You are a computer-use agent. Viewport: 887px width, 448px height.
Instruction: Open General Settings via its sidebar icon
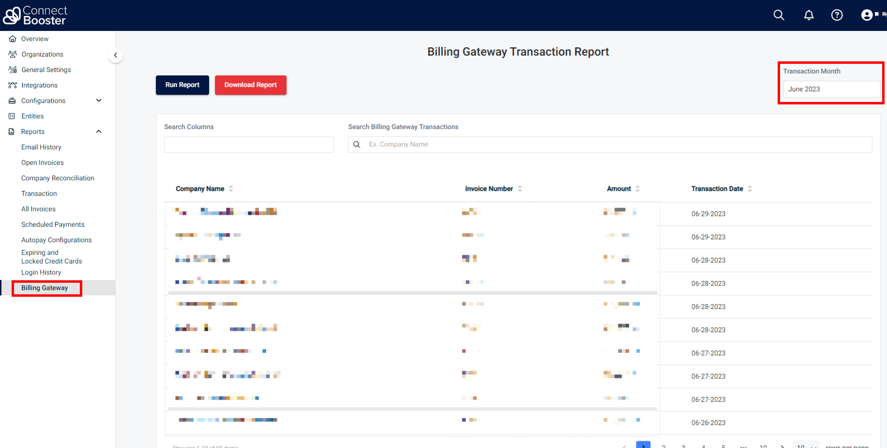[x=12, y=70]
